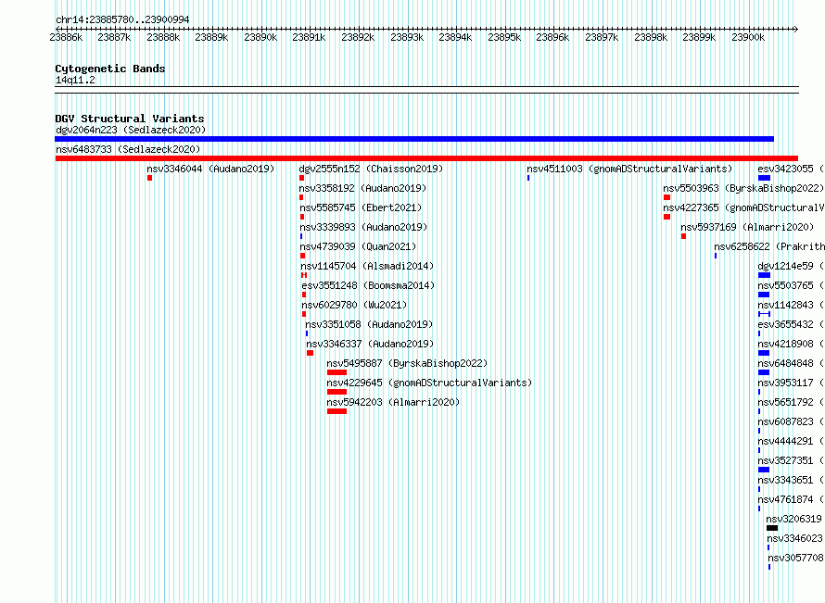Image resolution: width=825 pixels, height=603 pixels.
Task: Open the nsv4444291 variant label
Action: (x=791, y=441)
